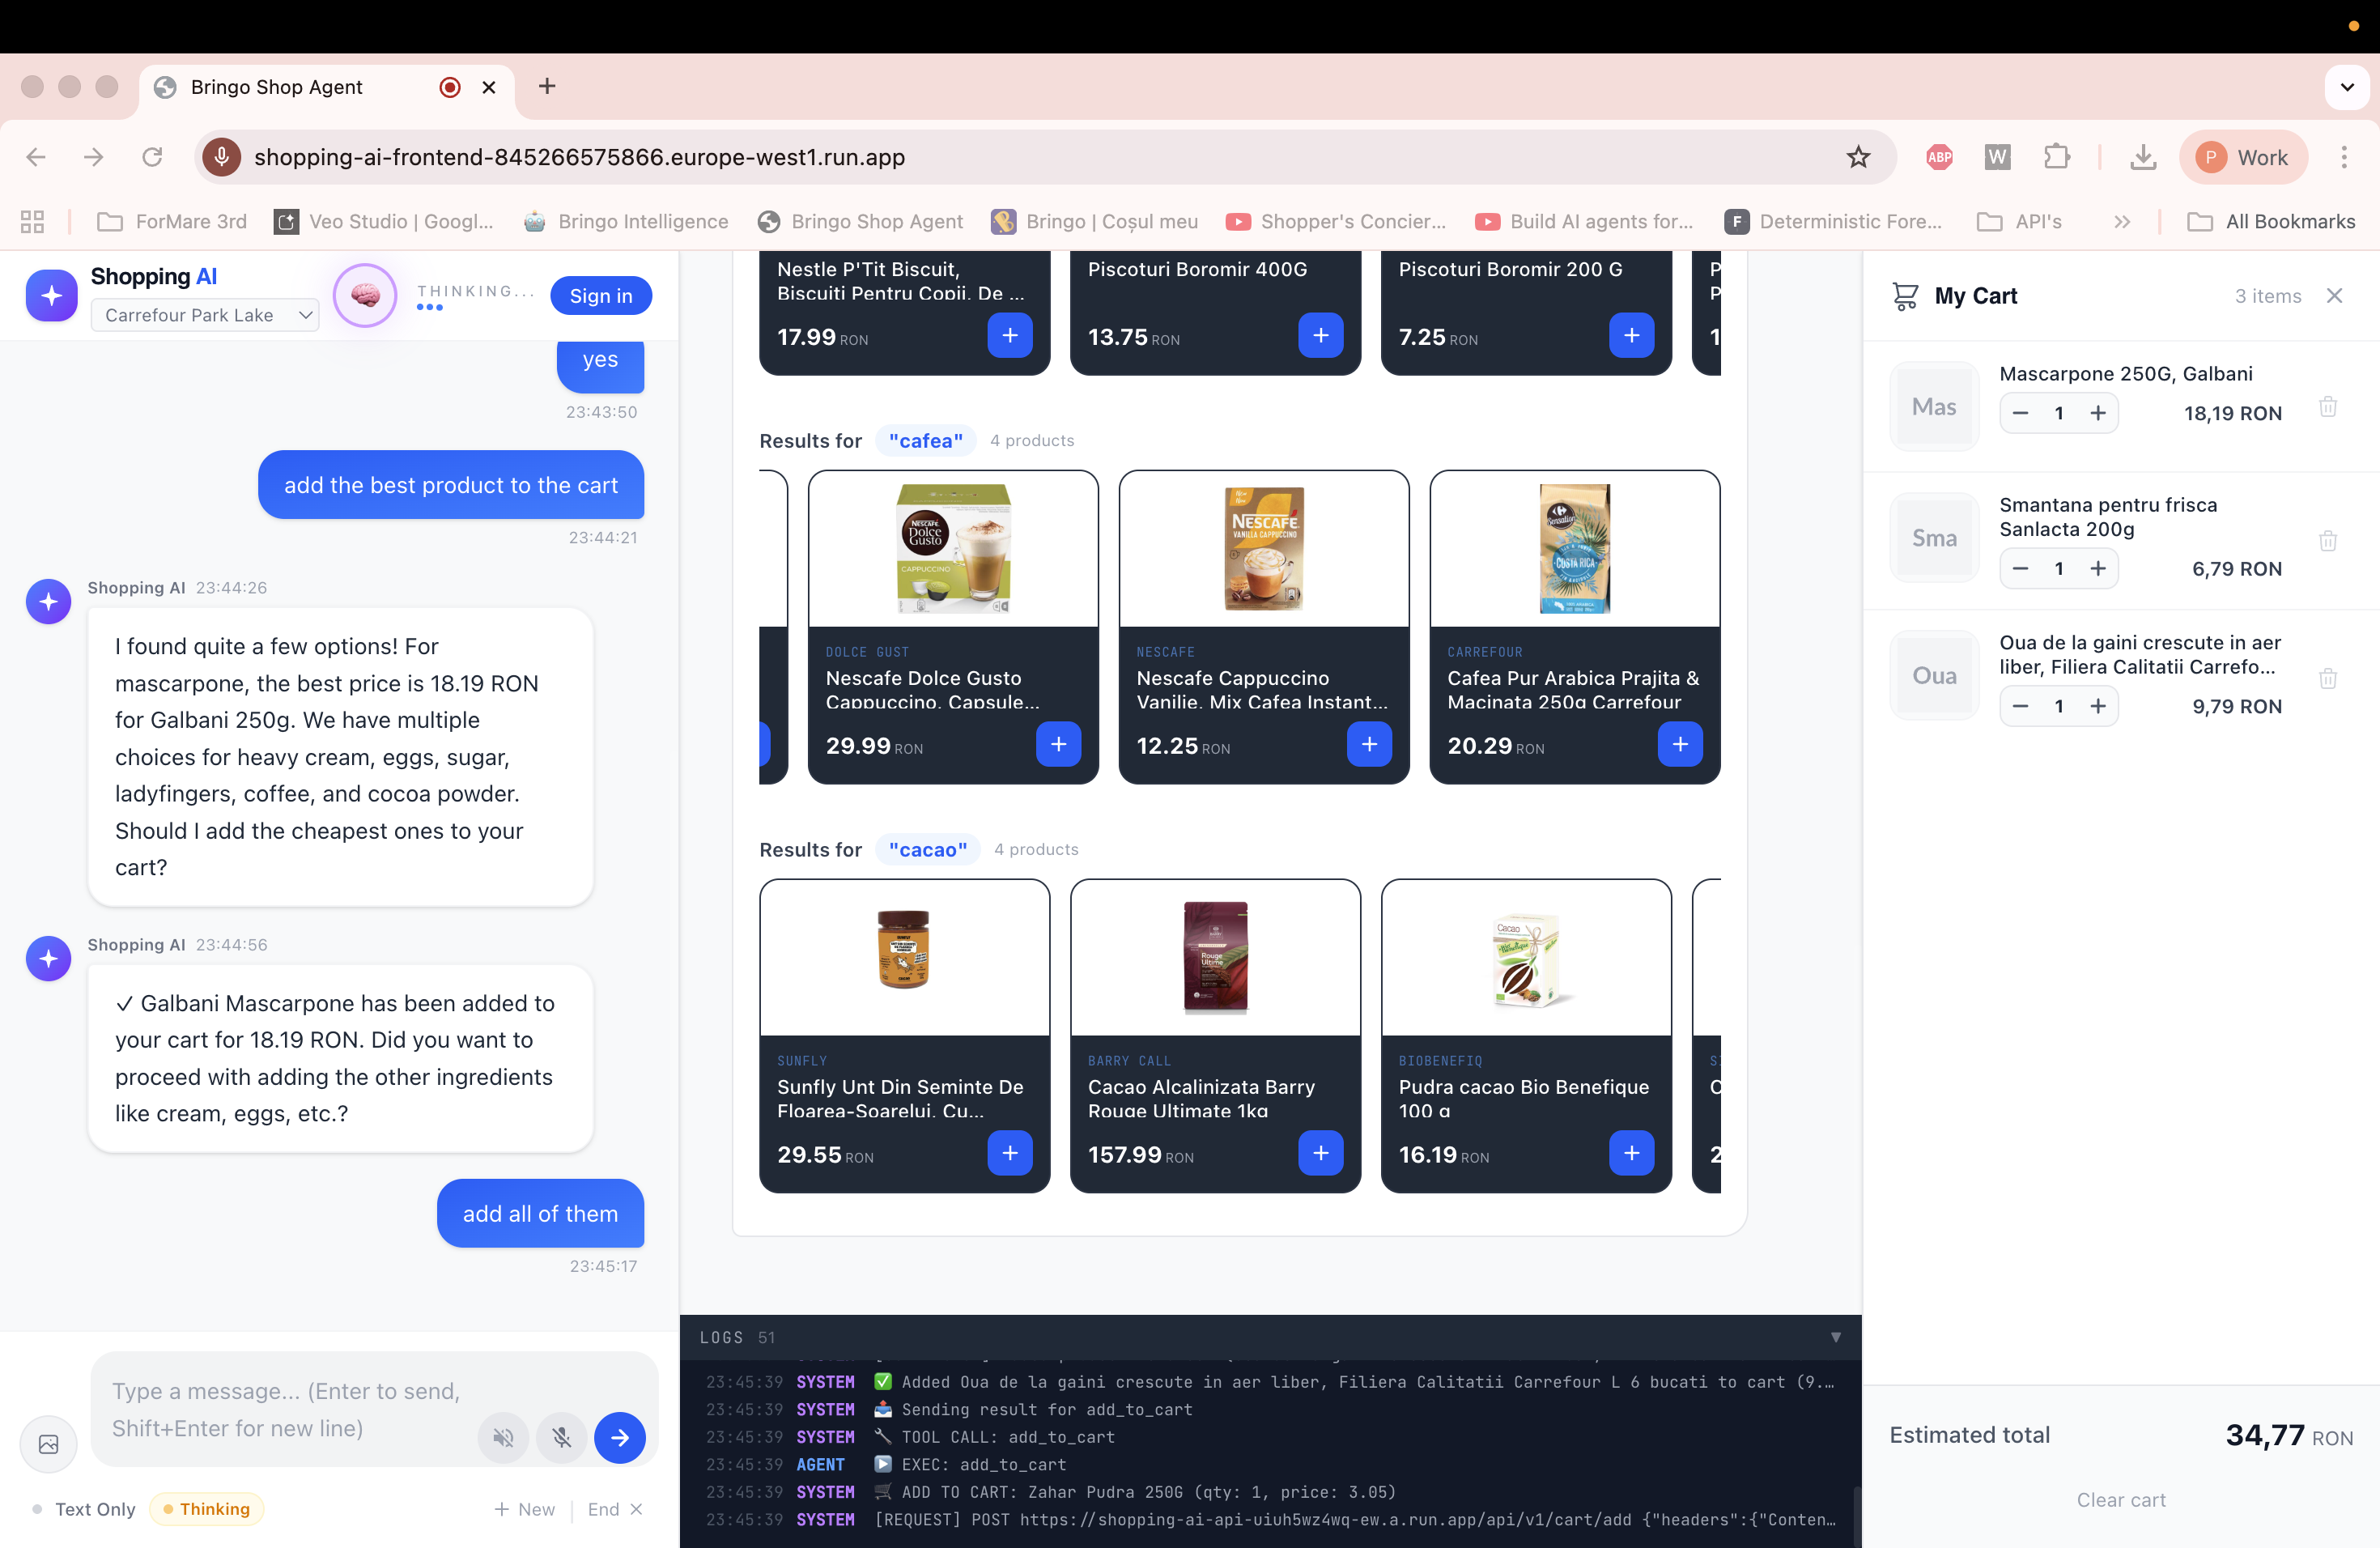Screen dimensions: 2380x1548
Task: Click the image upload icon beside message box
Action: (x=48, y=1443)
